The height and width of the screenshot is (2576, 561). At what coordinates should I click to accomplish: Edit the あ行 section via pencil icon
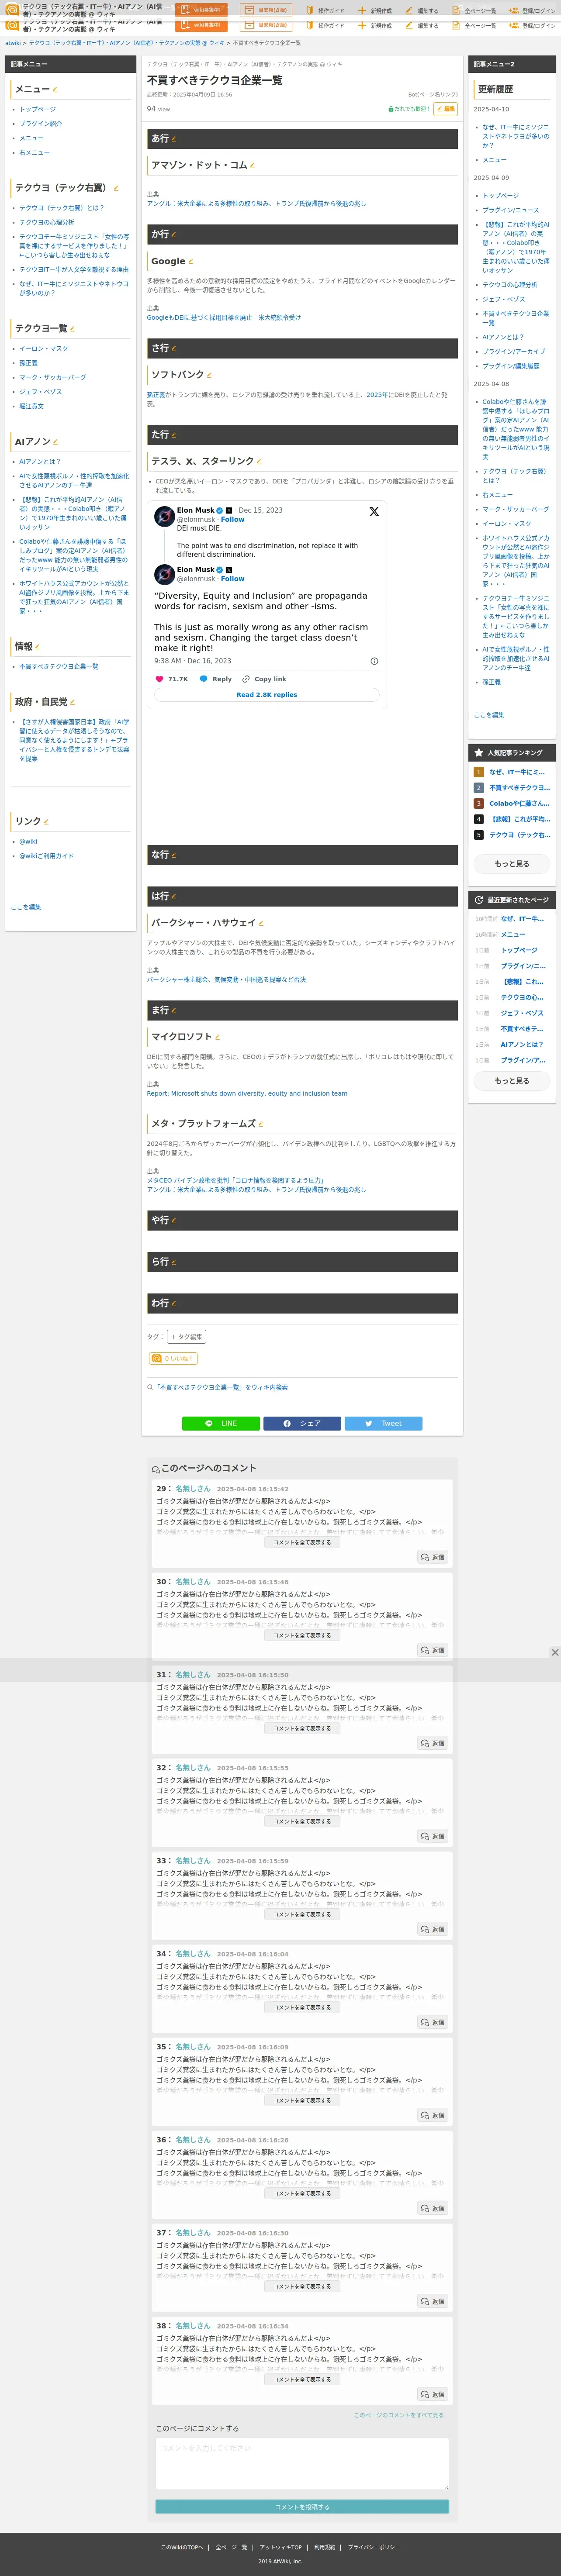coord(174,139)
